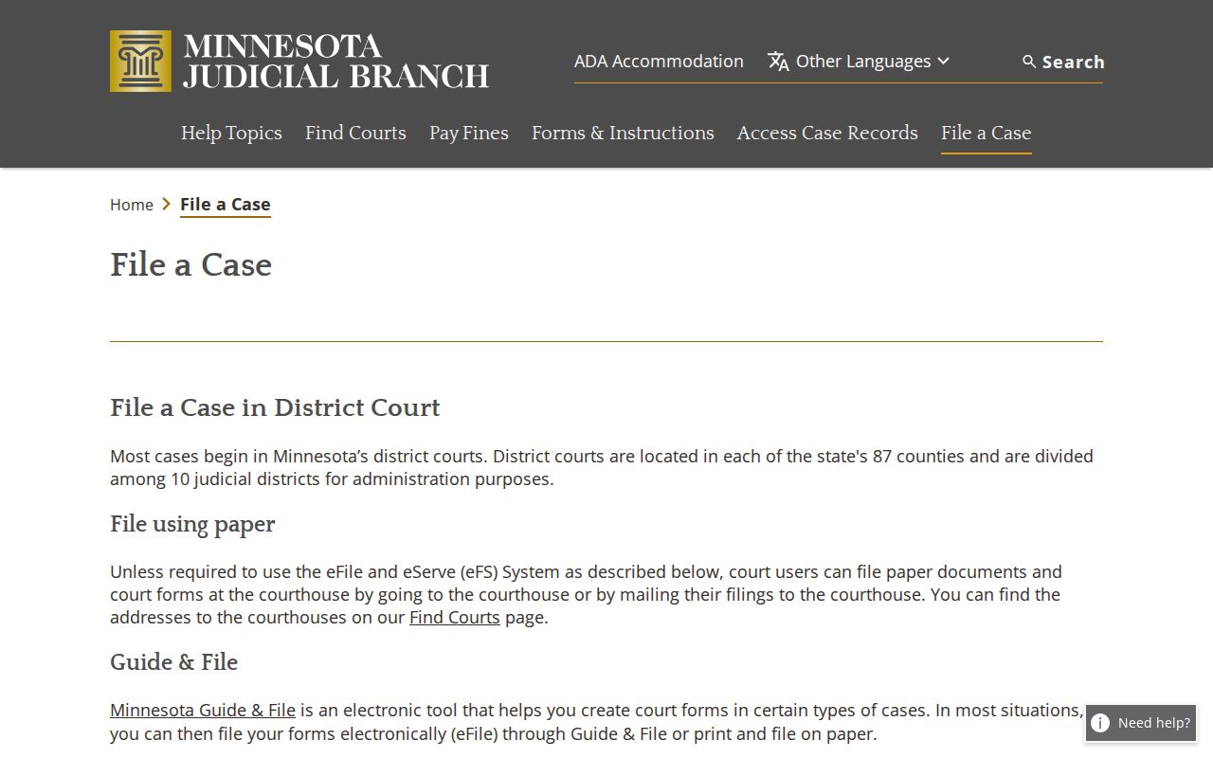1213x758 pixels.
Task: Go to Find Courts in navigation
Action: pos(355,133)
